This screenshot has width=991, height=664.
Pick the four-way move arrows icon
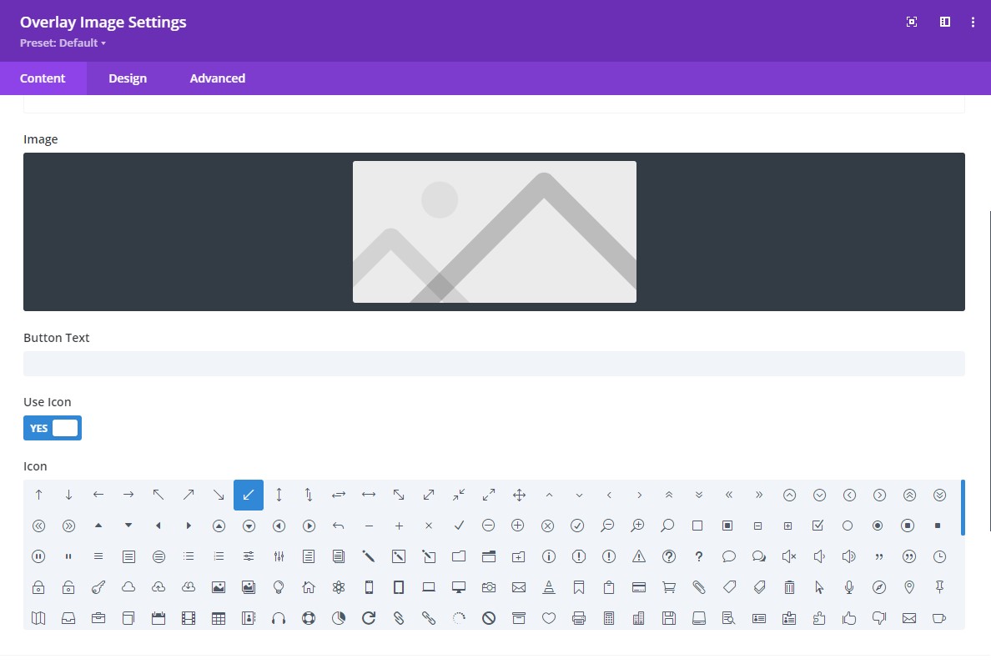pyautogui.click(x=519, y=495)
